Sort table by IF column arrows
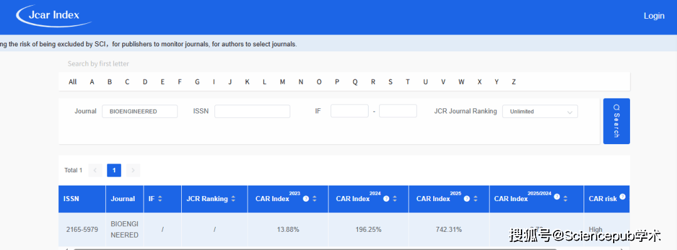 (160, 199)
